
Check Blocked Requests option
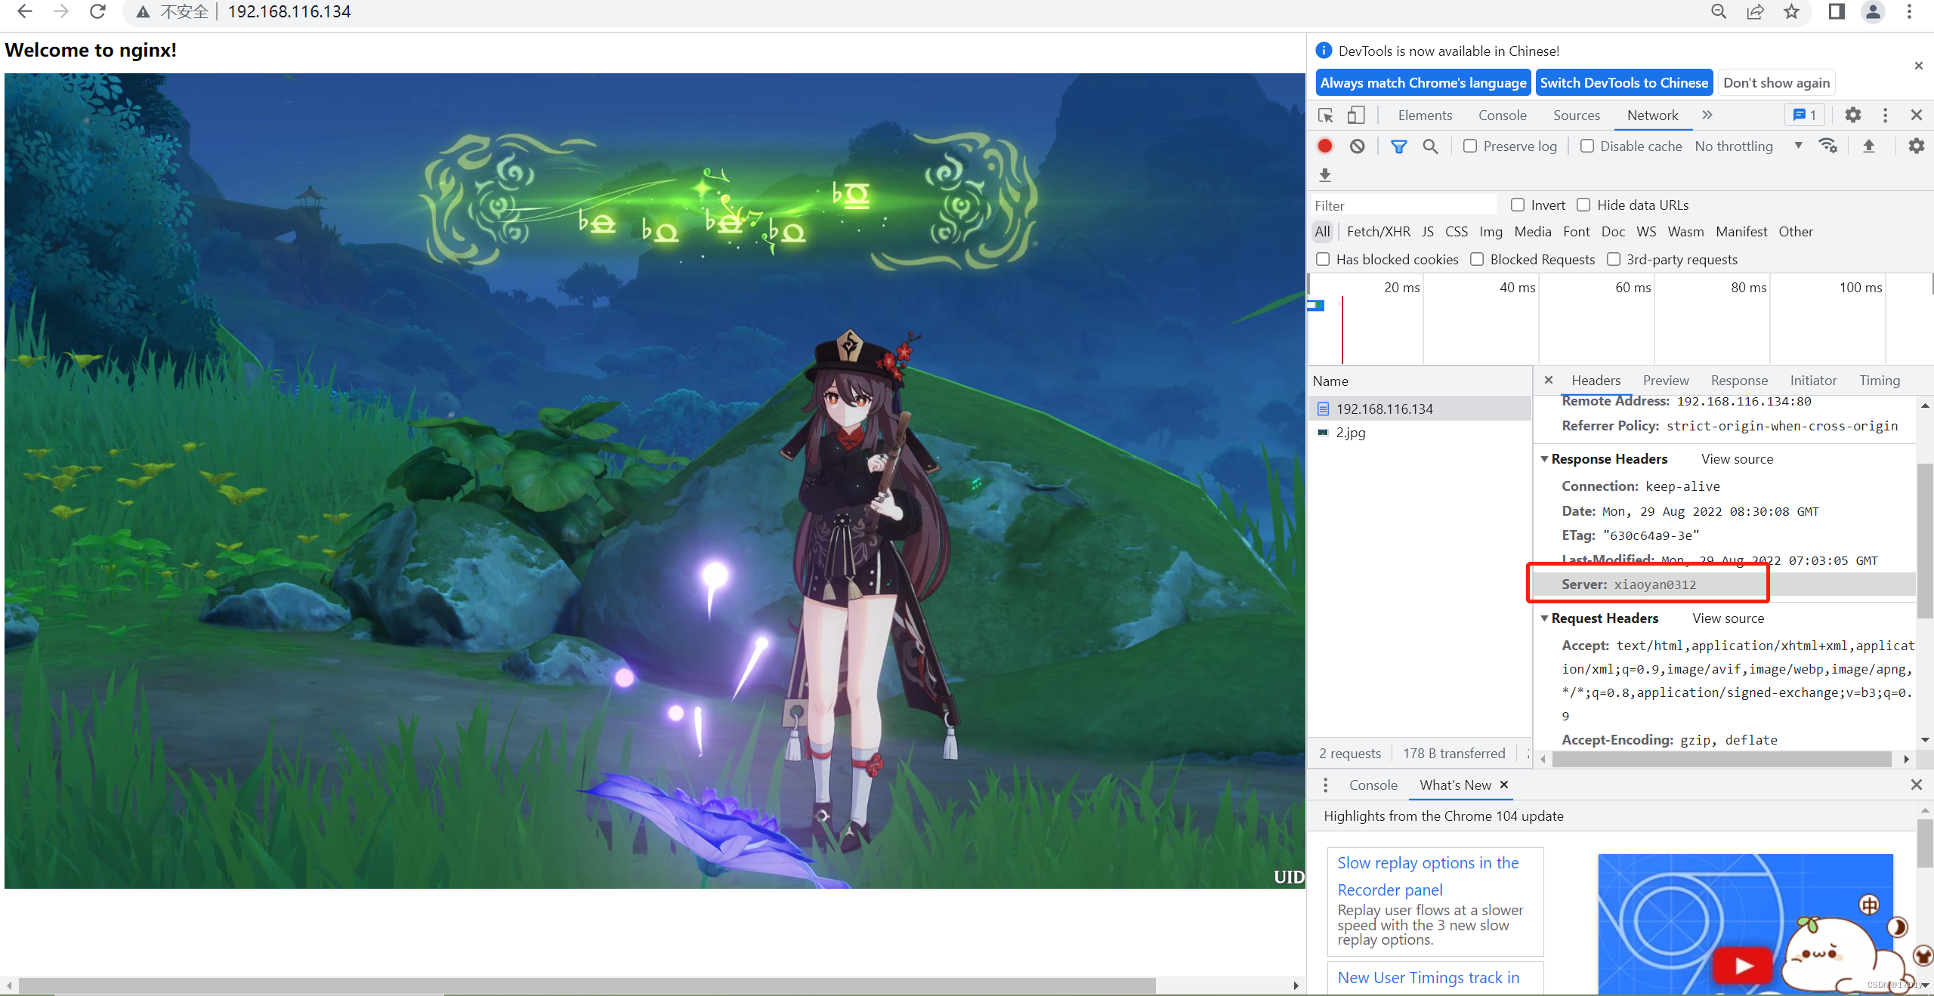(x=1477, y=259)
